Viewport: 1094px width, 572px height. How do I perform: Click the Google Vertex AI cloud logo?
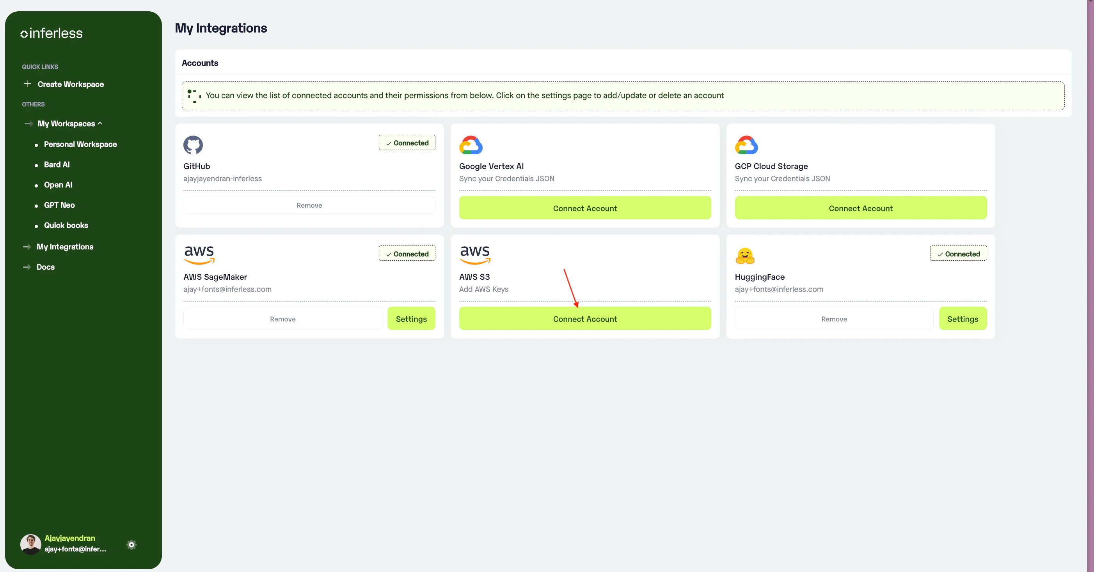click(x=471, y=145)
